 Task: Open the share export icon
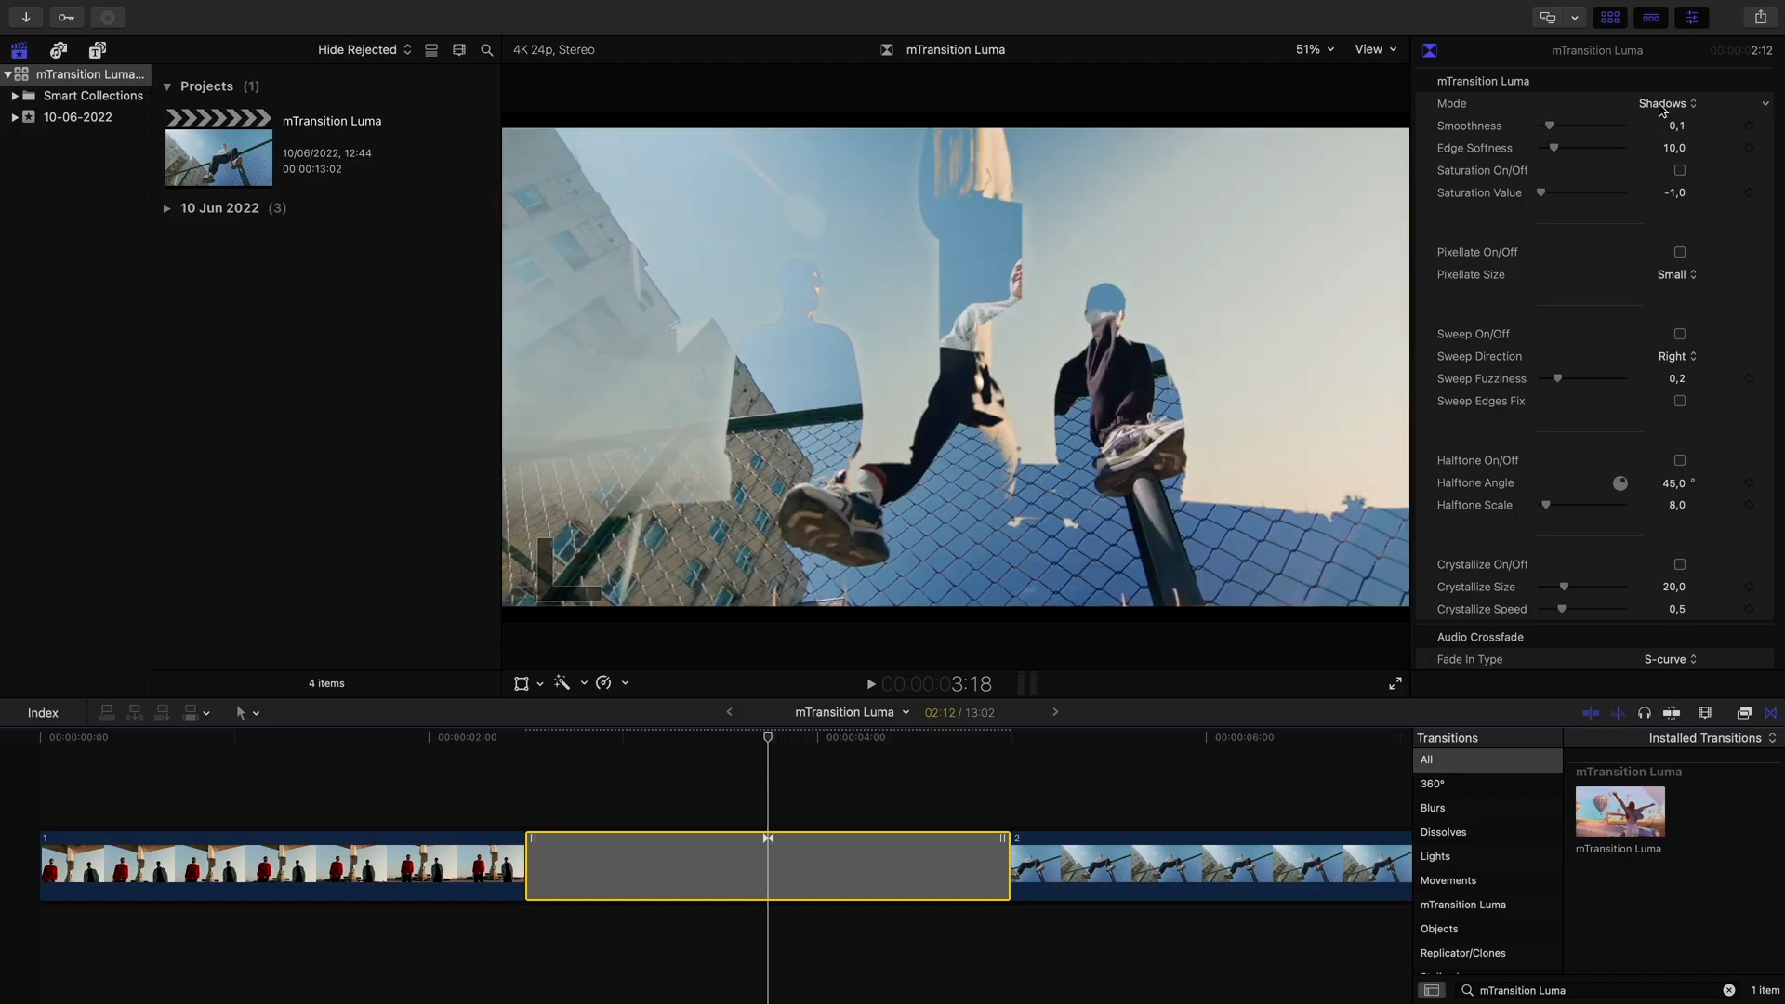click(1760, 18)
